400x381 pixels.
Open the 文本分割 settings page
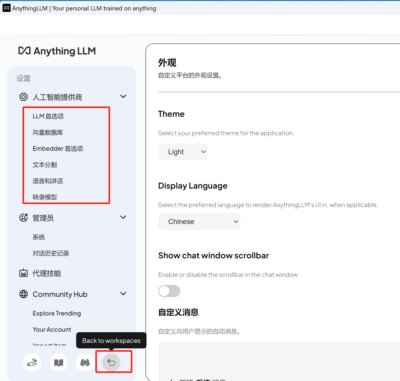pyautogui.click(x=45, y=165)
